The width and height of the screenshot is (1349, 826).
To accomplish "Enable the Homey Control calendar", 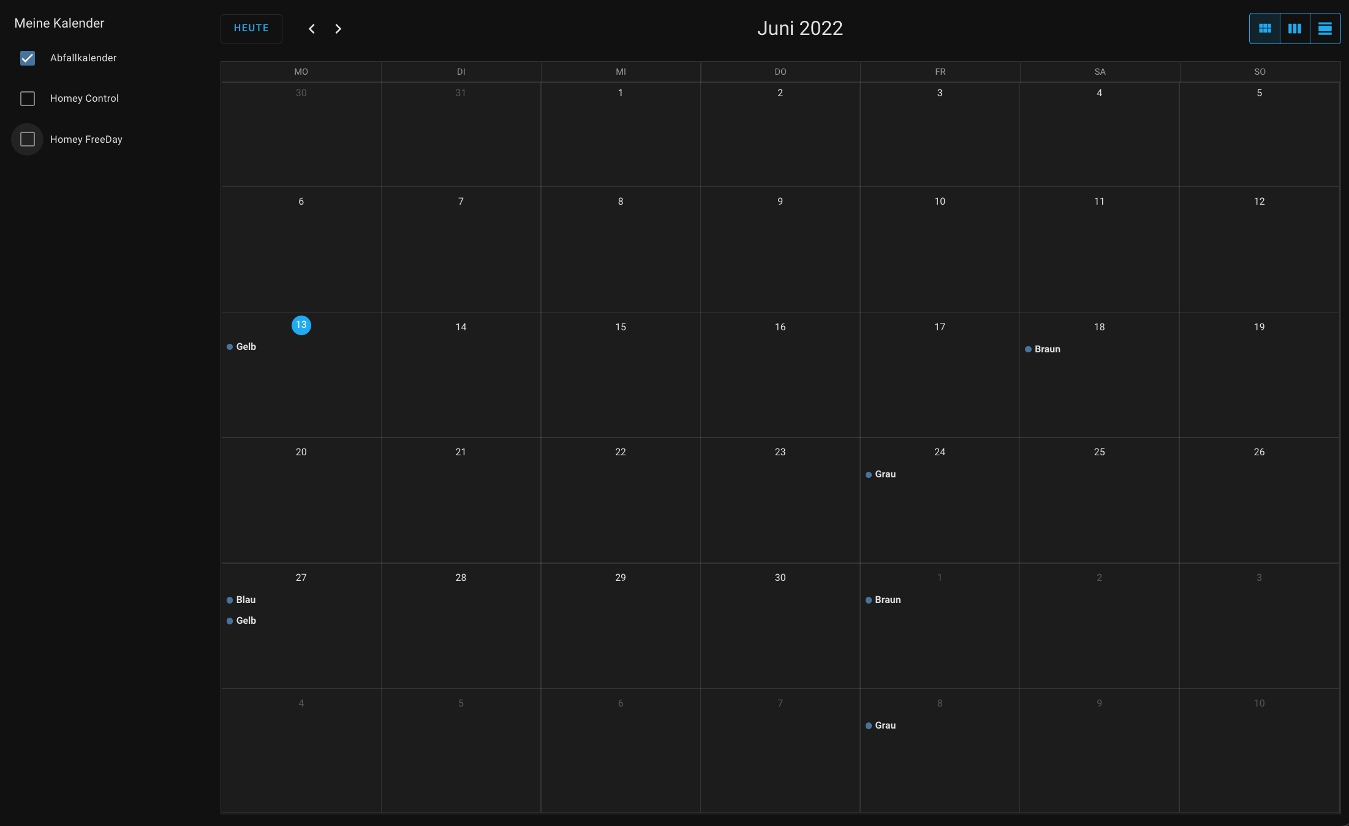I will [28, 99].
